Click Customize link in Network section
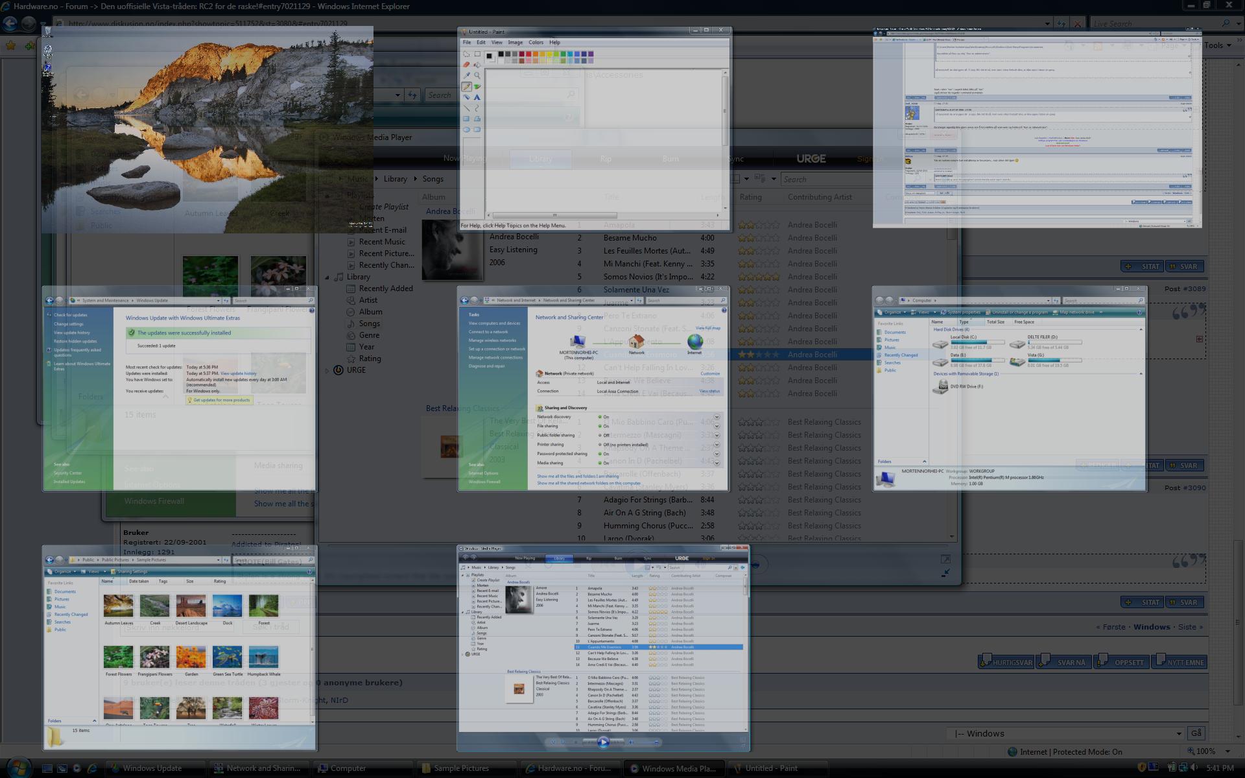Image resolution: width=1245 pixels, height=778 pixels. click(x=710, y=373)
